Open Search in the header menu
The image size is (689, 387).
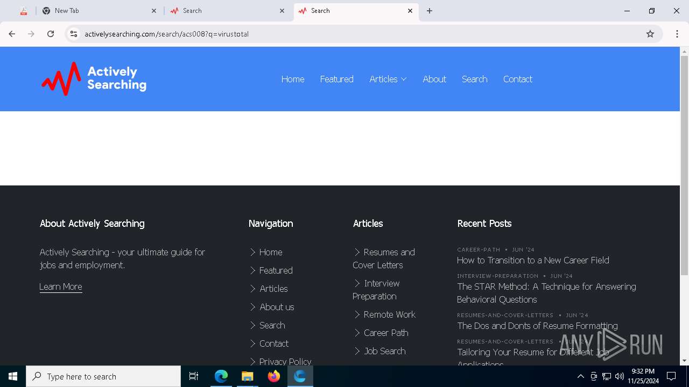(474, 79)
